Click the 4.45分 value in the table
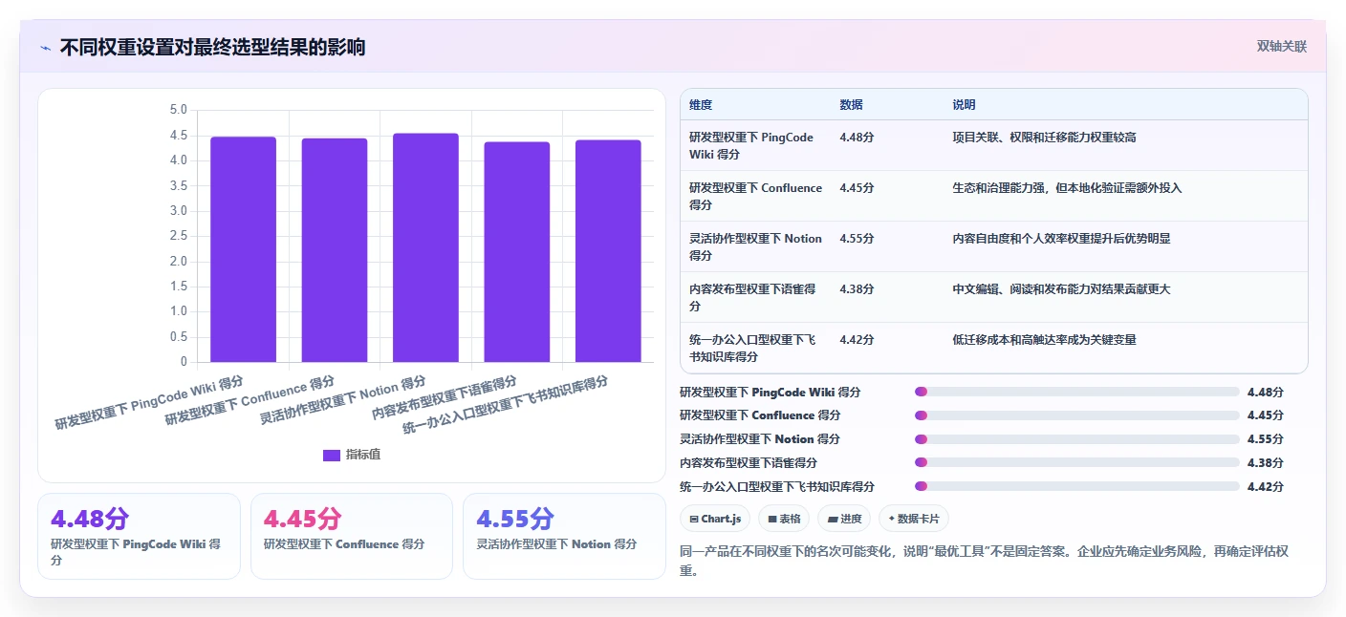 pos(857,188)
